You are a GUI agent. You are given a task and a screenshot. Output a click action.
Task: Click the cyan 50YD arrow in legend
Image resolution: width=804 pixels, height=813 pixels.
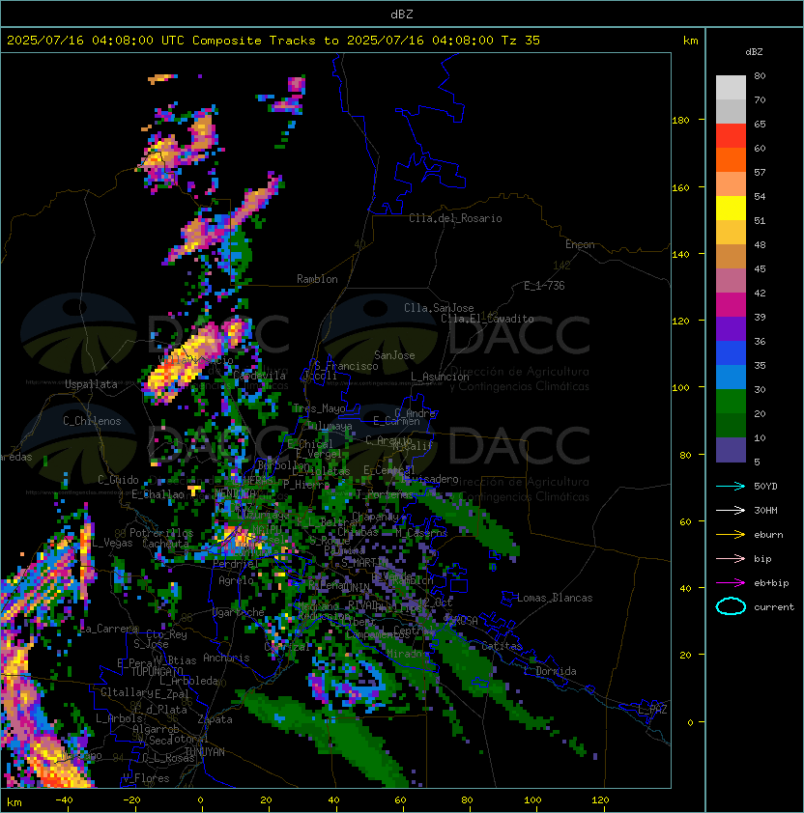pyautogui.click(x=731, y=487)
